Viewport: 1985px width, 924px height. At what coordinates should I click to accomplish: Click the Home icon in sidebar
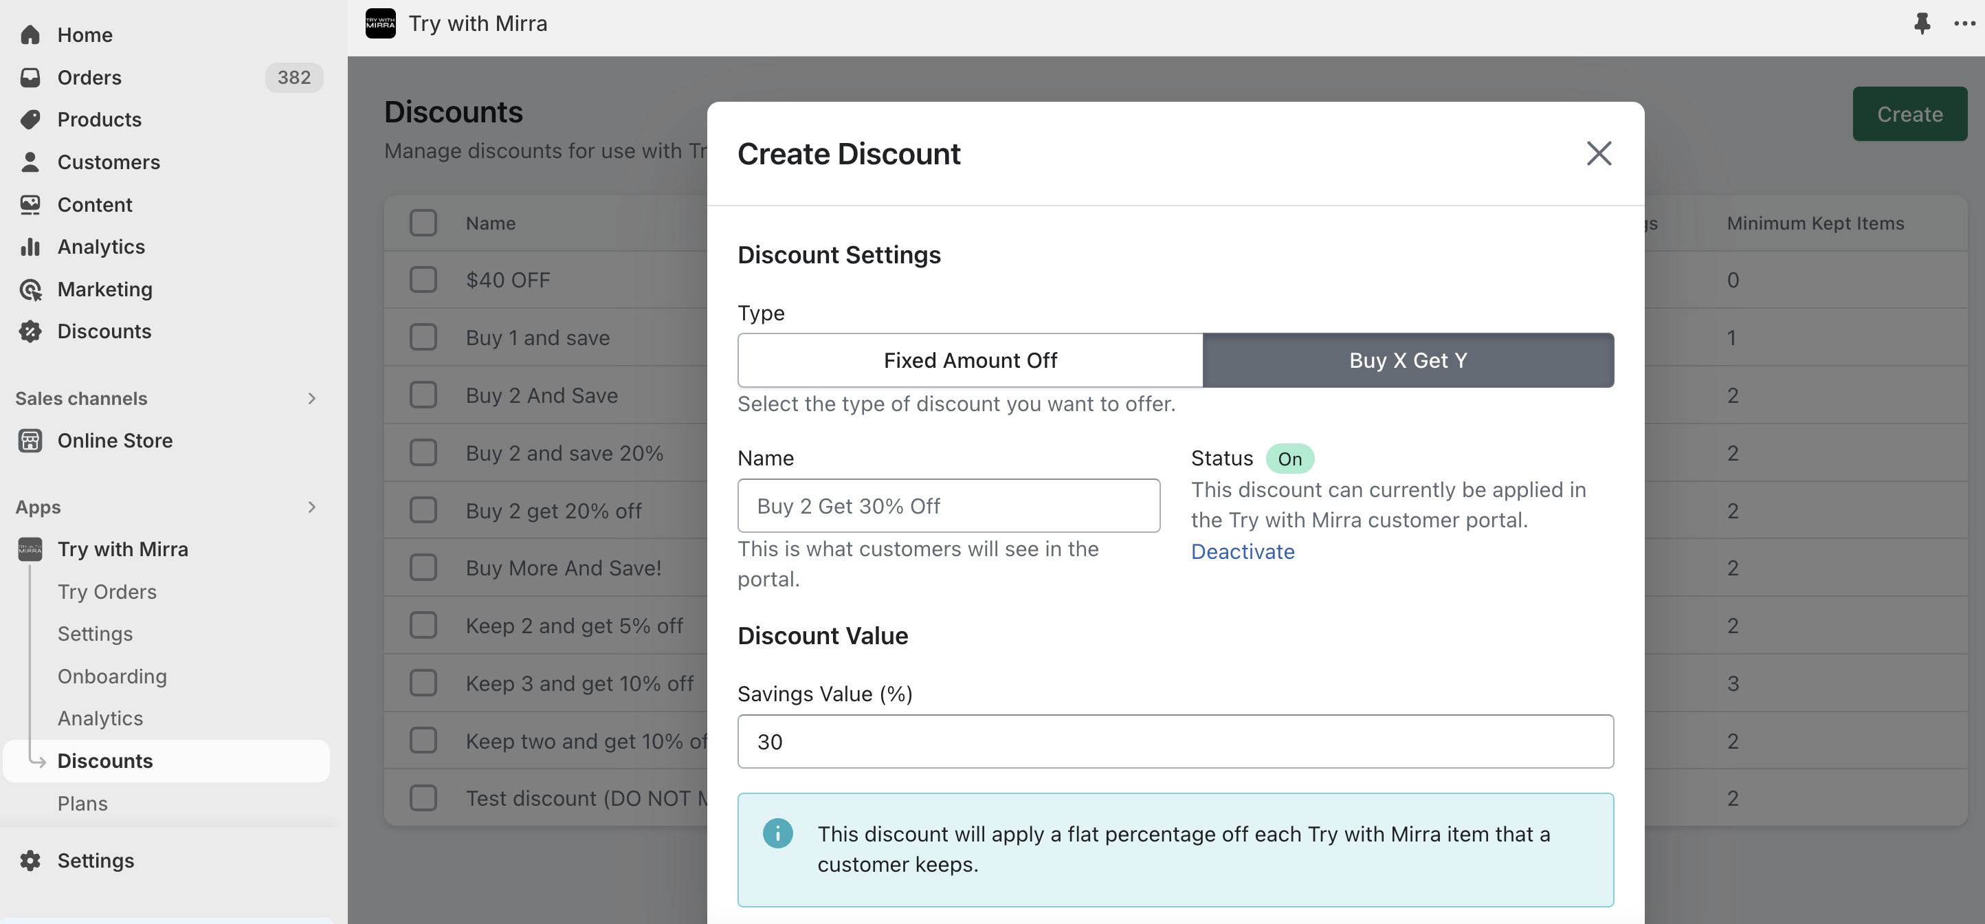(x=30, y=34)
